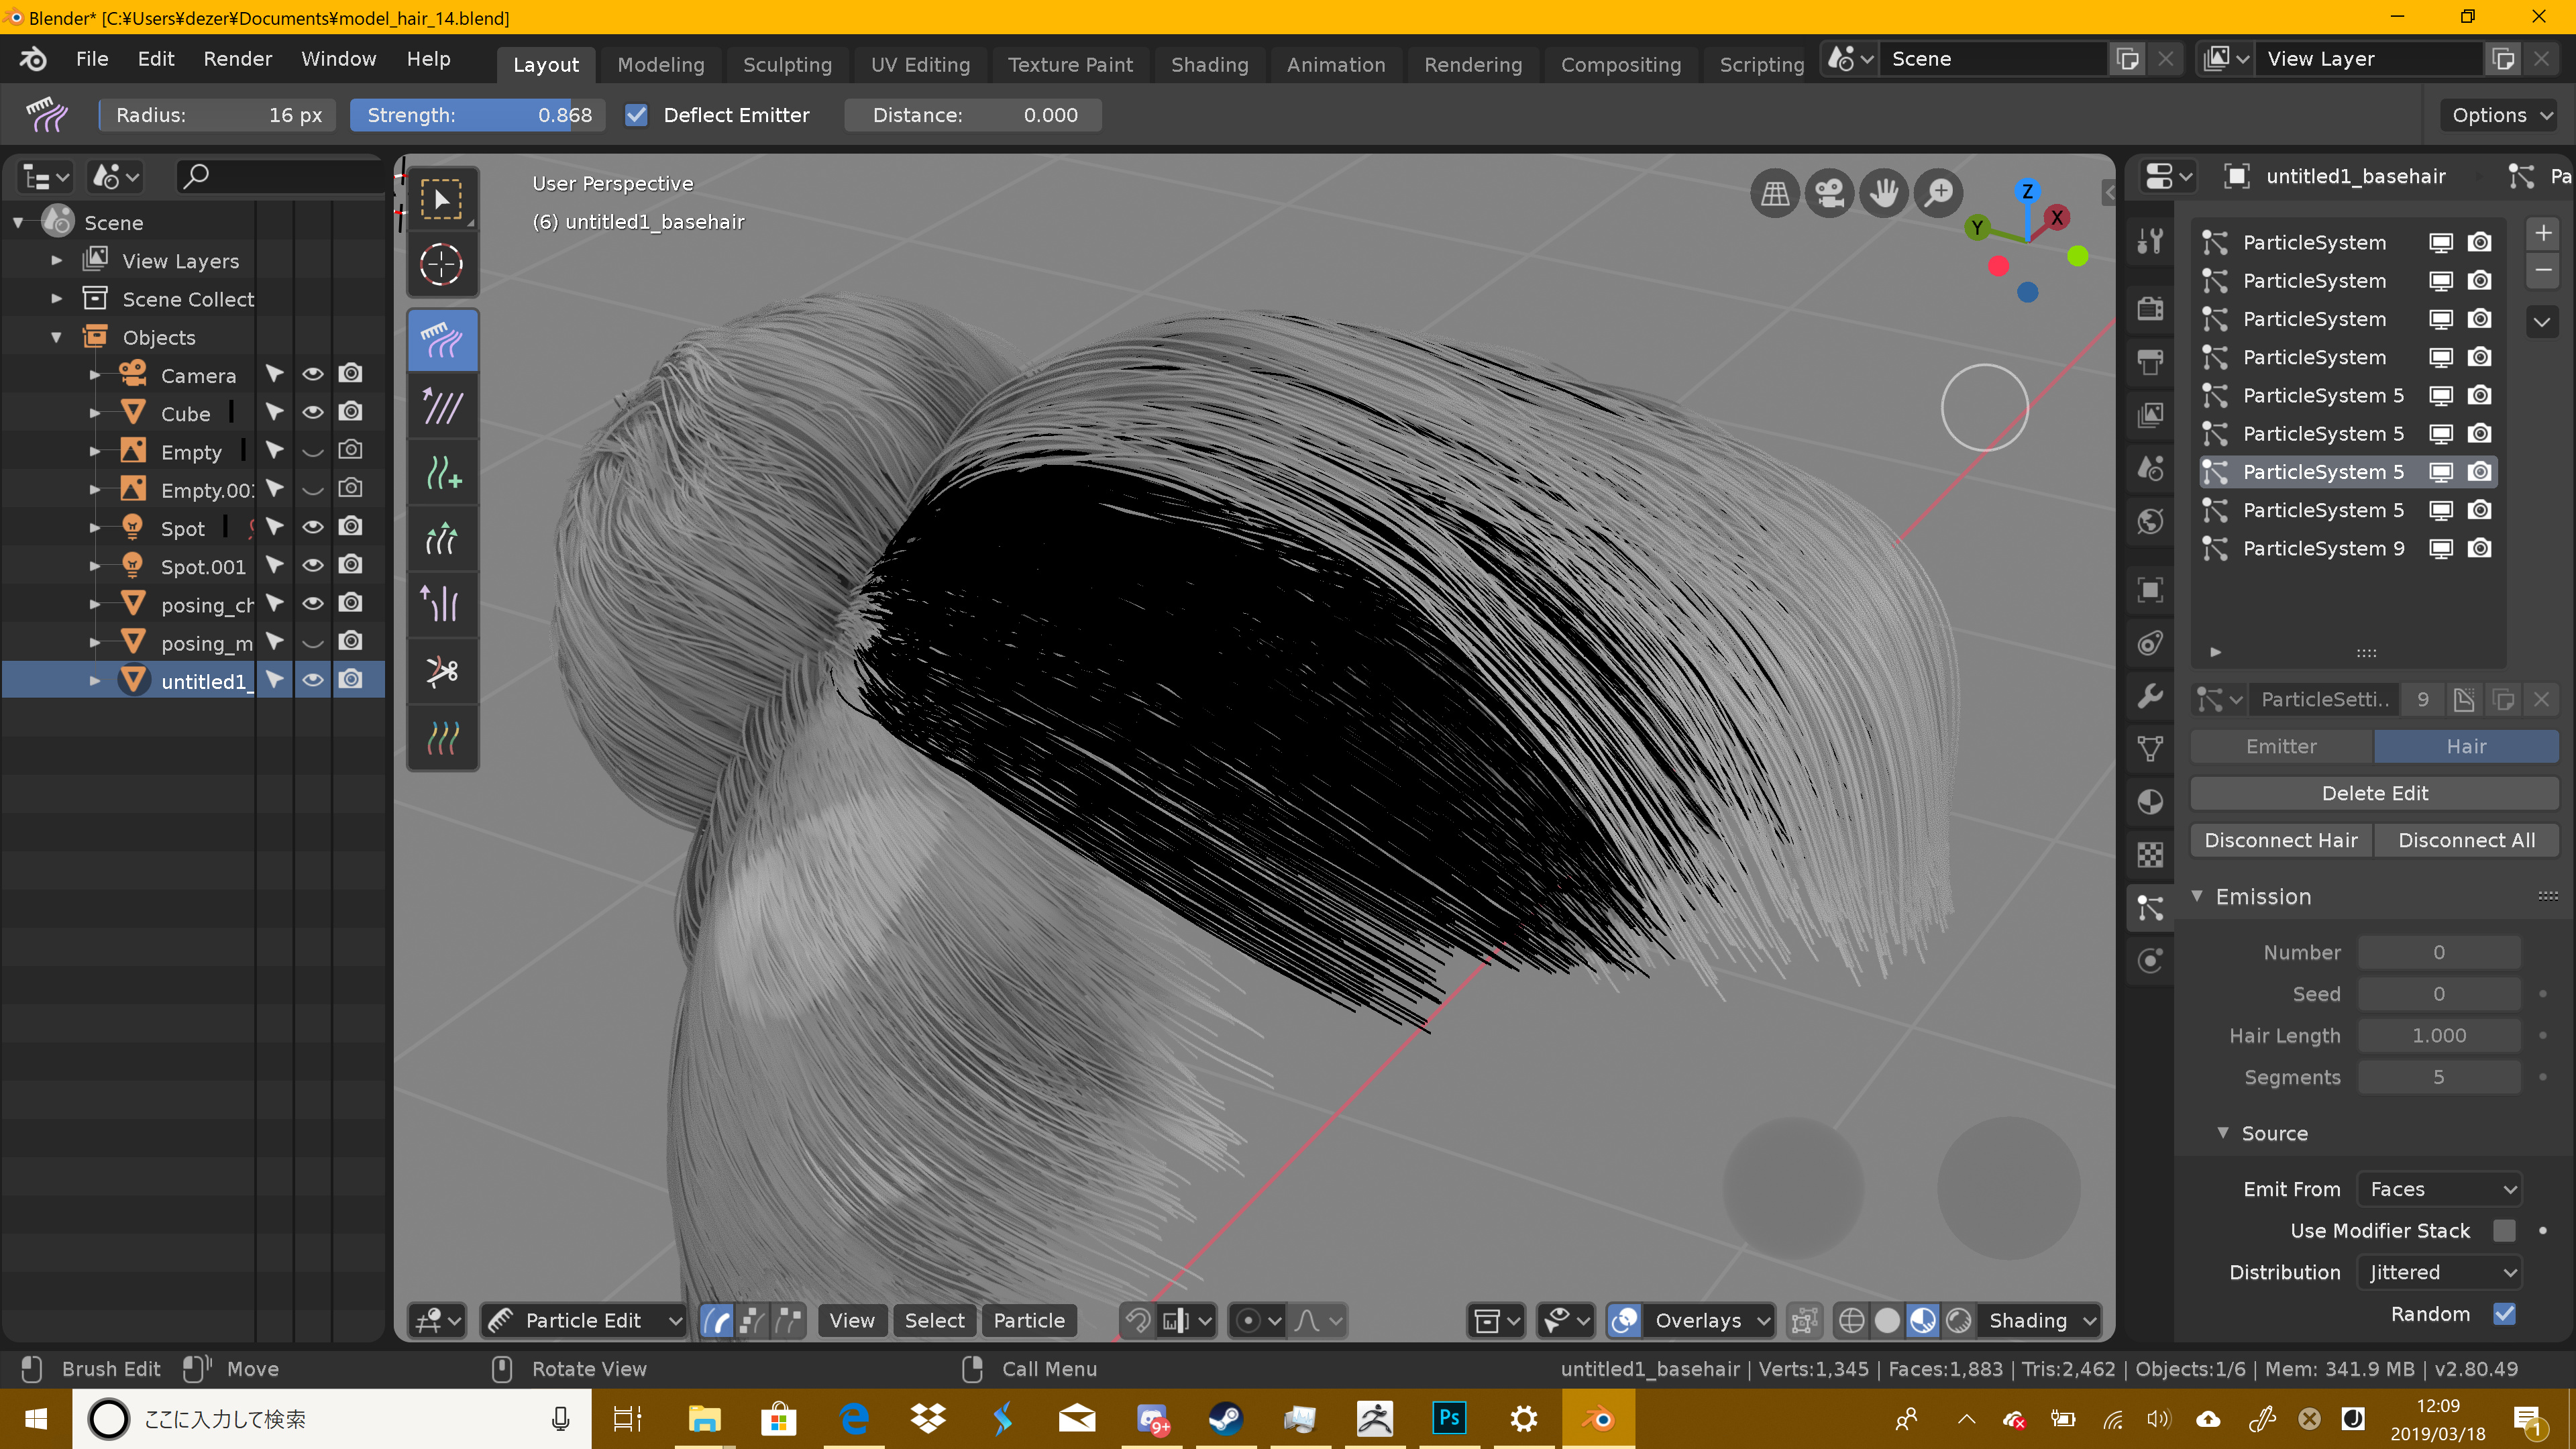
Task: Open the Edit menu
Action: pos(155,58)
